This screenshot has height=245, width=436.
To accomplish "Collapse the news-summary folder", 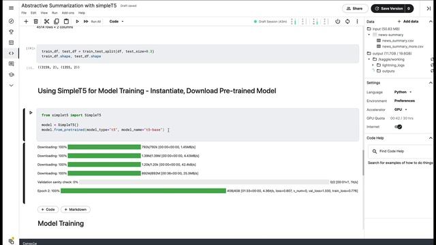I will (369, 35).
